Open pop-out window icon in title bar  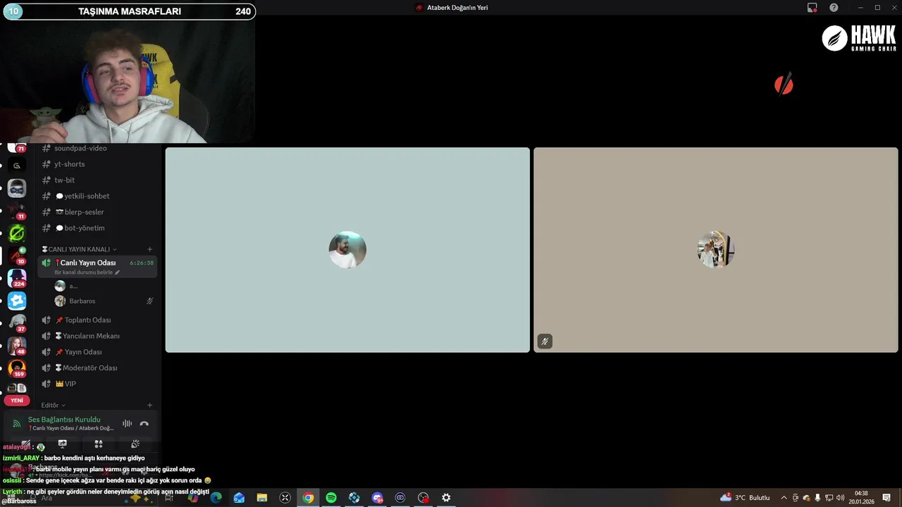tap(813, 8)
